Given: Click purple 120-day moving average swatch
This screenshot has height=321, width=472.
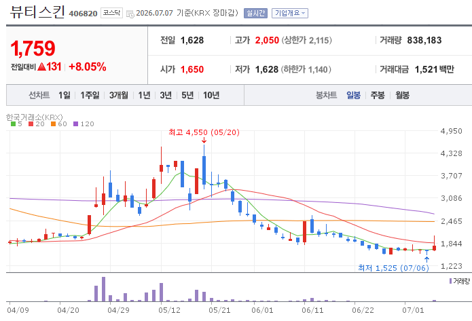Looking at the screenshot, I should (x=76, y=124).
